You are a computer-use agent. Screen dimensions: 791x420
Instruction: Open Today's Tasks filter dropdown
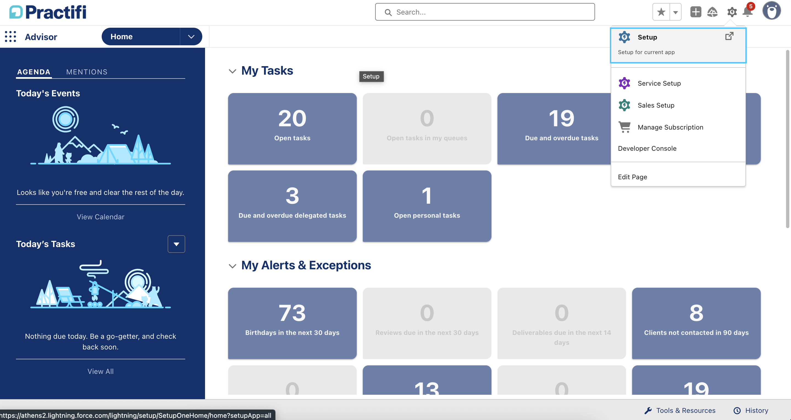[x=176, y=244]
